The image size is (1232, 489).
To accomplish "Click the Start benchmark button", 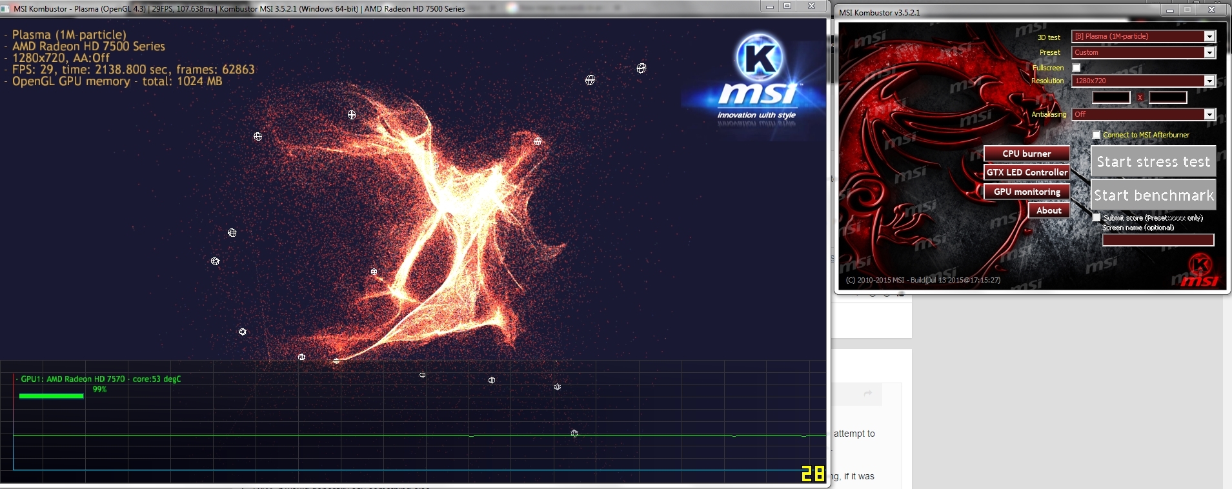I will (1153, 195).
